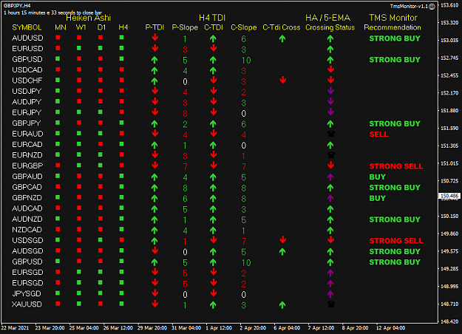
Task: Click the GBPAUD BUY recommendation
Action: (x=378, y=177)
